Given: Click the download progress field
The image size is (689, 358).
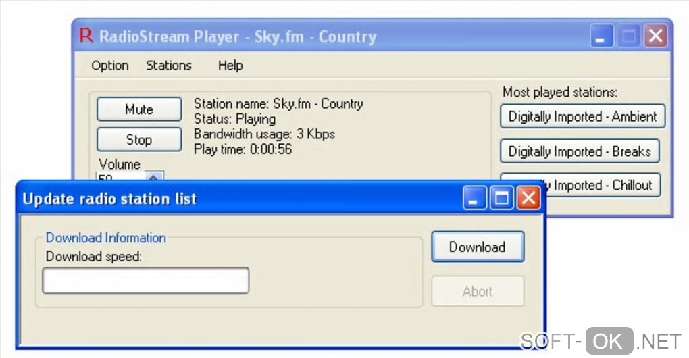Looking at the screenshot, I should coord(145,280).
